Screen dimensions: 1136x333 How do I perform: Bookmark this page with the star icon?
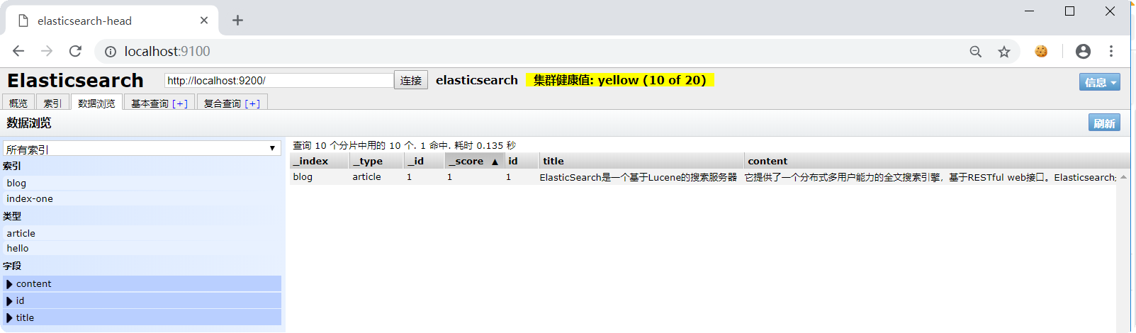[x=1004, y=52]
